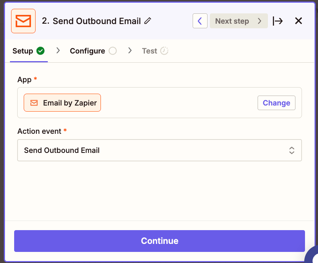
Task: Click the expand panel arrow icon
Action: tap(278, 21)
